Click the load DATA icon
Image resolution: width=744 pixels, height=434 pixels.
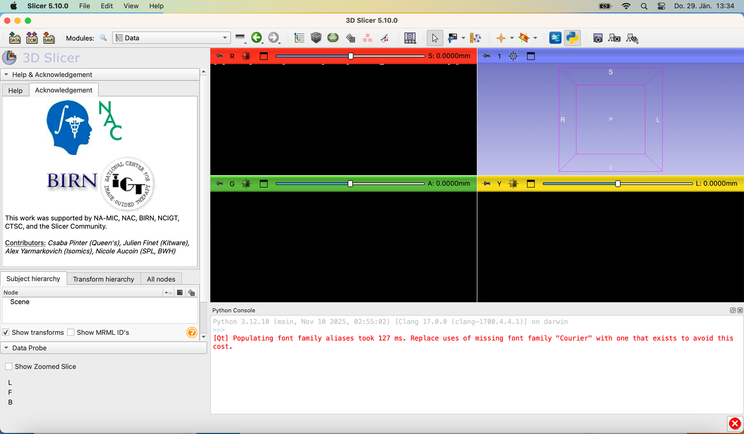coord(15,38)
